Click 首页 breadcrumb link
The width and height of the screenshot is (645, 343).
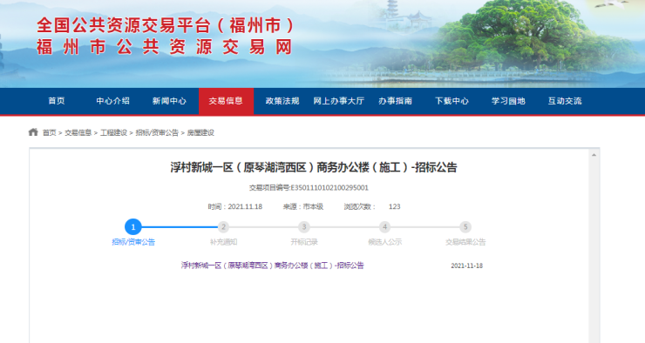50,132
